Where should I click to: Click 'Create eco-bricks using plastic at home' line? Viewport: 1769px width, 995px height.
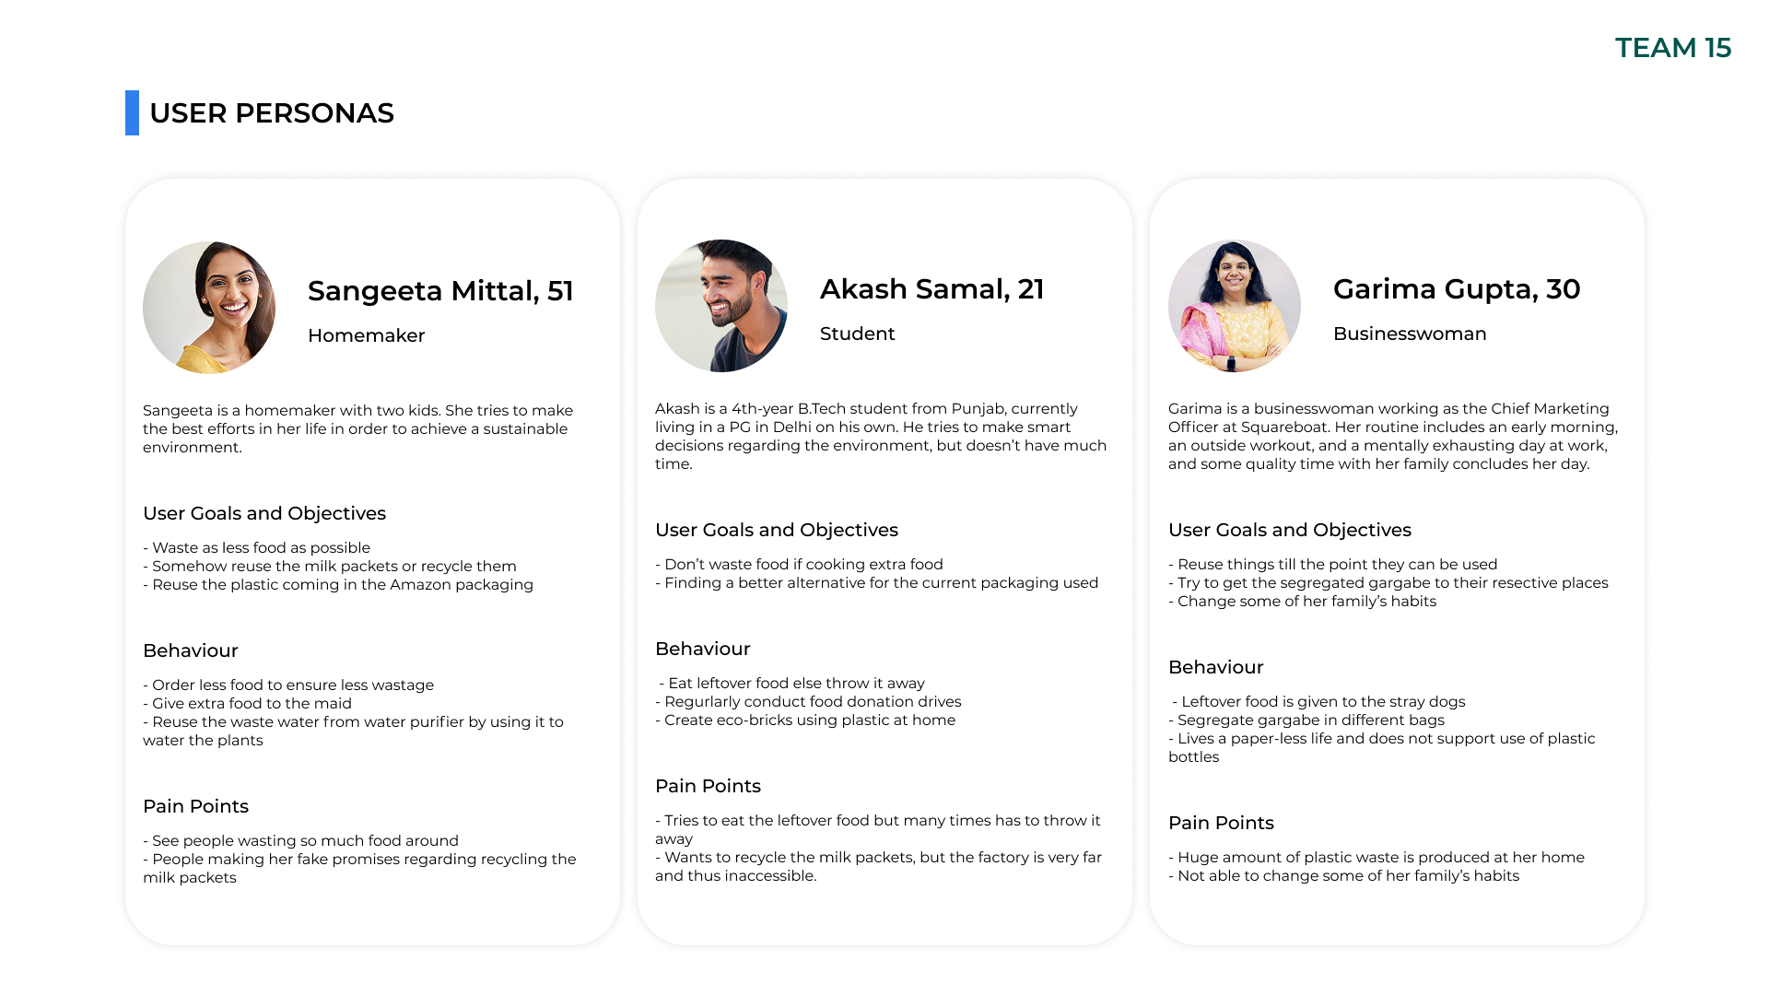(x=805, y=720)
